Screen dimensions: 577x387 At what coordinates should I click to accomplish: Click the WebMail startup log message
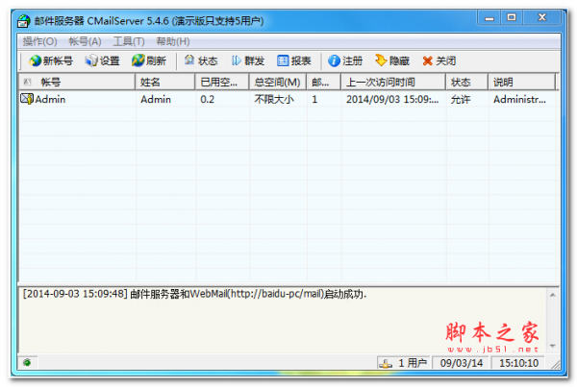(194, 294)
